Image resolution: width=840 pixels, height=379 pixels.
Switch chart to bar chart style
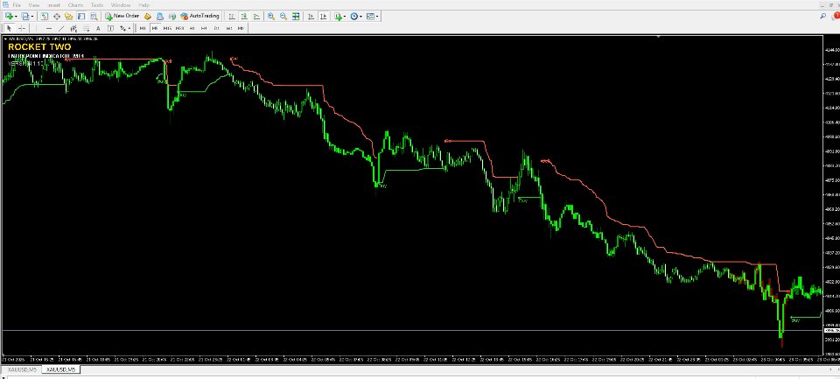click(231, 16)
